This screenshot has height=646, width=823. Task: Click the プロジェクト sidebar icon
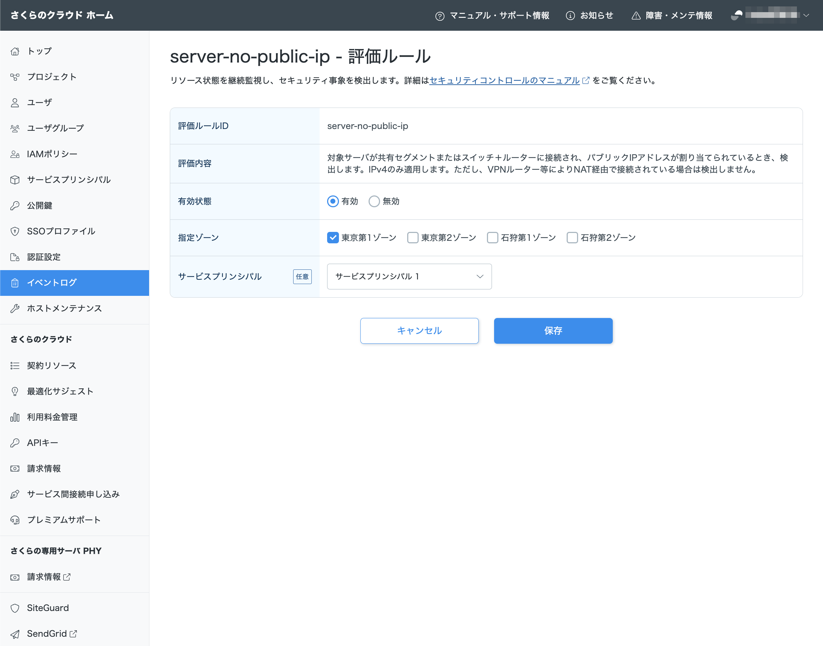click(15, 77)
